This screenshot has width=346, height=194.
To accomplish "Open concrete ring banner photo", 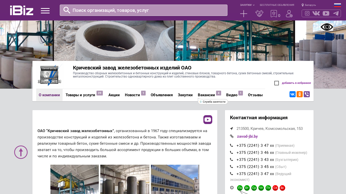I will [114, 41].
